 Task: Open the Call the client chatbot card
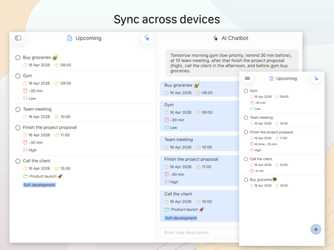tap(200, 206)
